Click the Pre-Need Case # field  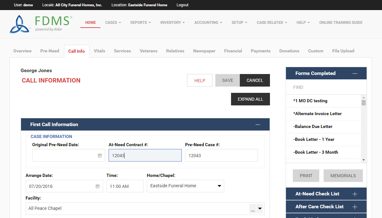pos(221,156)
